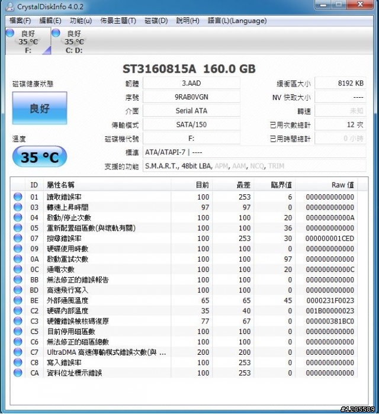The height and width of the screenshot is (414, 379).
Task: Click status orb of attribute 05 重新配置磁區數
Action: pyautogui.click(x=18, y=227)
